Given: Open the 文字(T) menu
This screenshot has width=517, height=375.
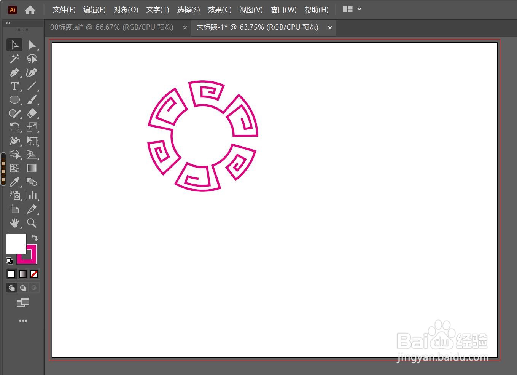Looking at the screenshot, I should point(158,10).
